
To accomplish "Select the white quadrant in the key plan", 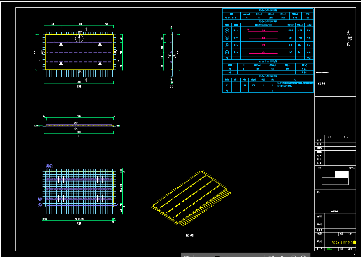I will 342,174.
